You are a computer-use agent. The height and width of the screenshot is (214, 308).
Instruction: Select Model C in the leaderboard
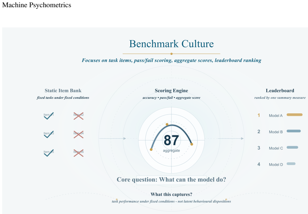pyautogui.click(x=276, y=148)
